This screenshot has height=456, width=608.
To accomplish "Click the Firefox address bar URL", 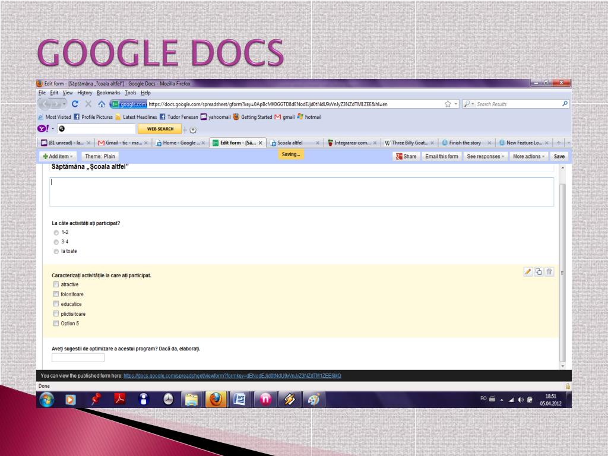I will (268, 104).
